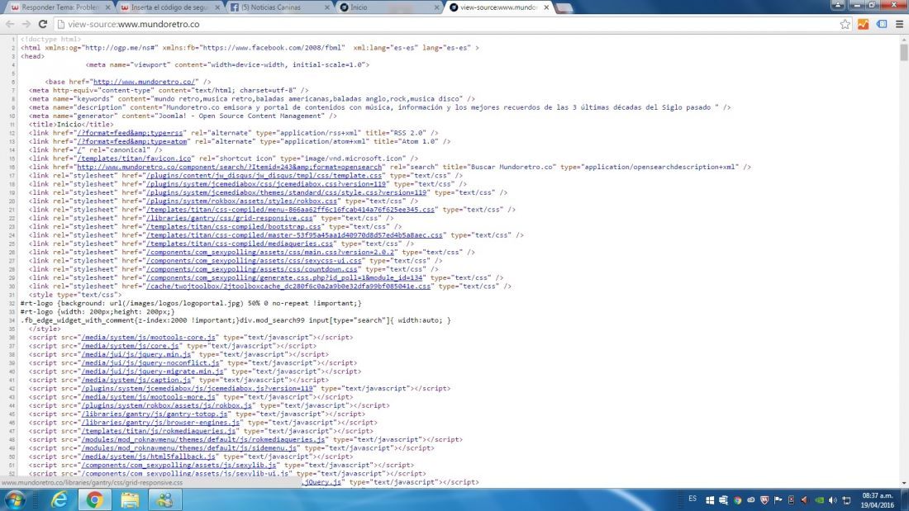Open the /?format=feed&type=atom link
The width and height of the screenshot is (909, 511).
pyautogui.click(x=132, y=141)
